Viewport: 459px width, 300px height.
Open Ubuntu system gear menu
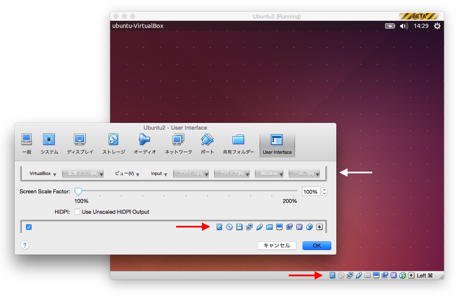437,26
